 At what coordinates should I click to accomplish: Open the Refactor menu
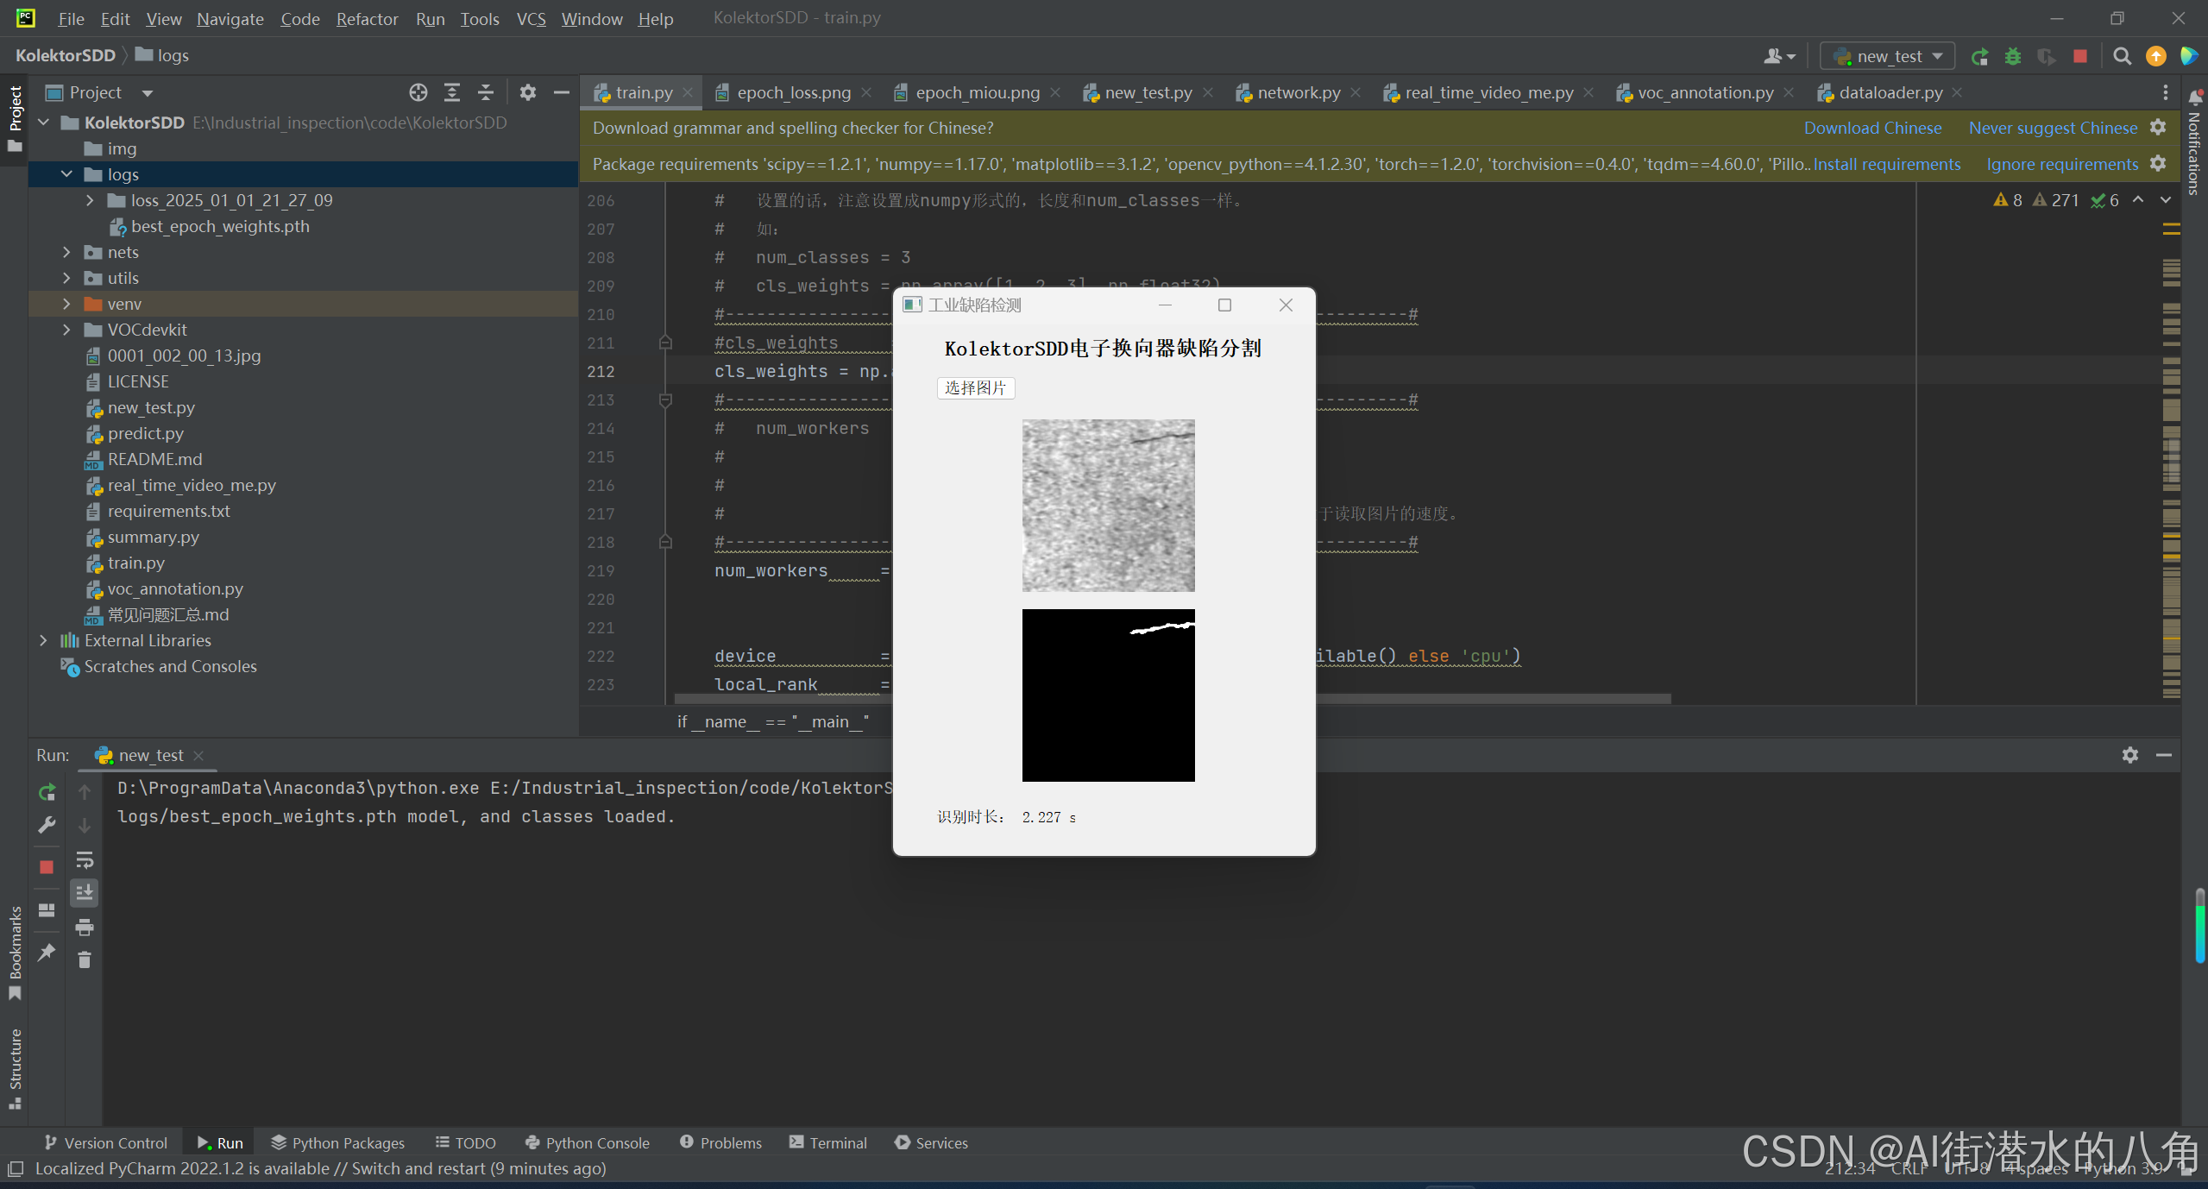coord(367,19)
